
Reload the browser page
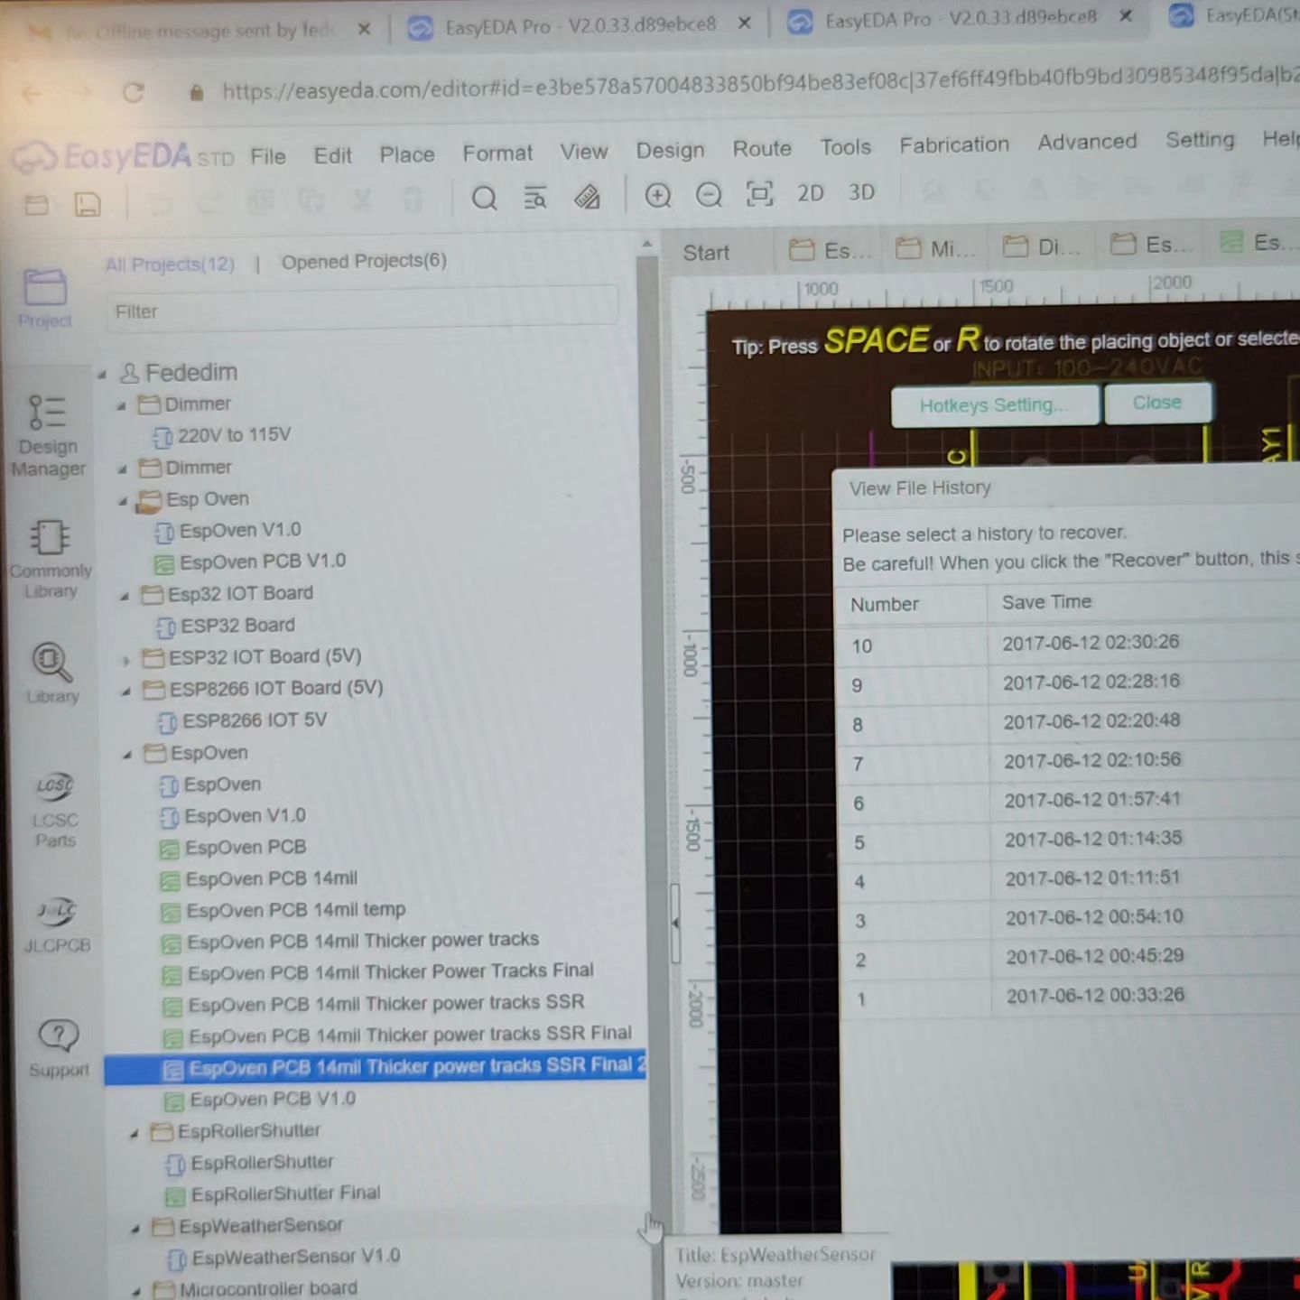(x=133, y=92)
